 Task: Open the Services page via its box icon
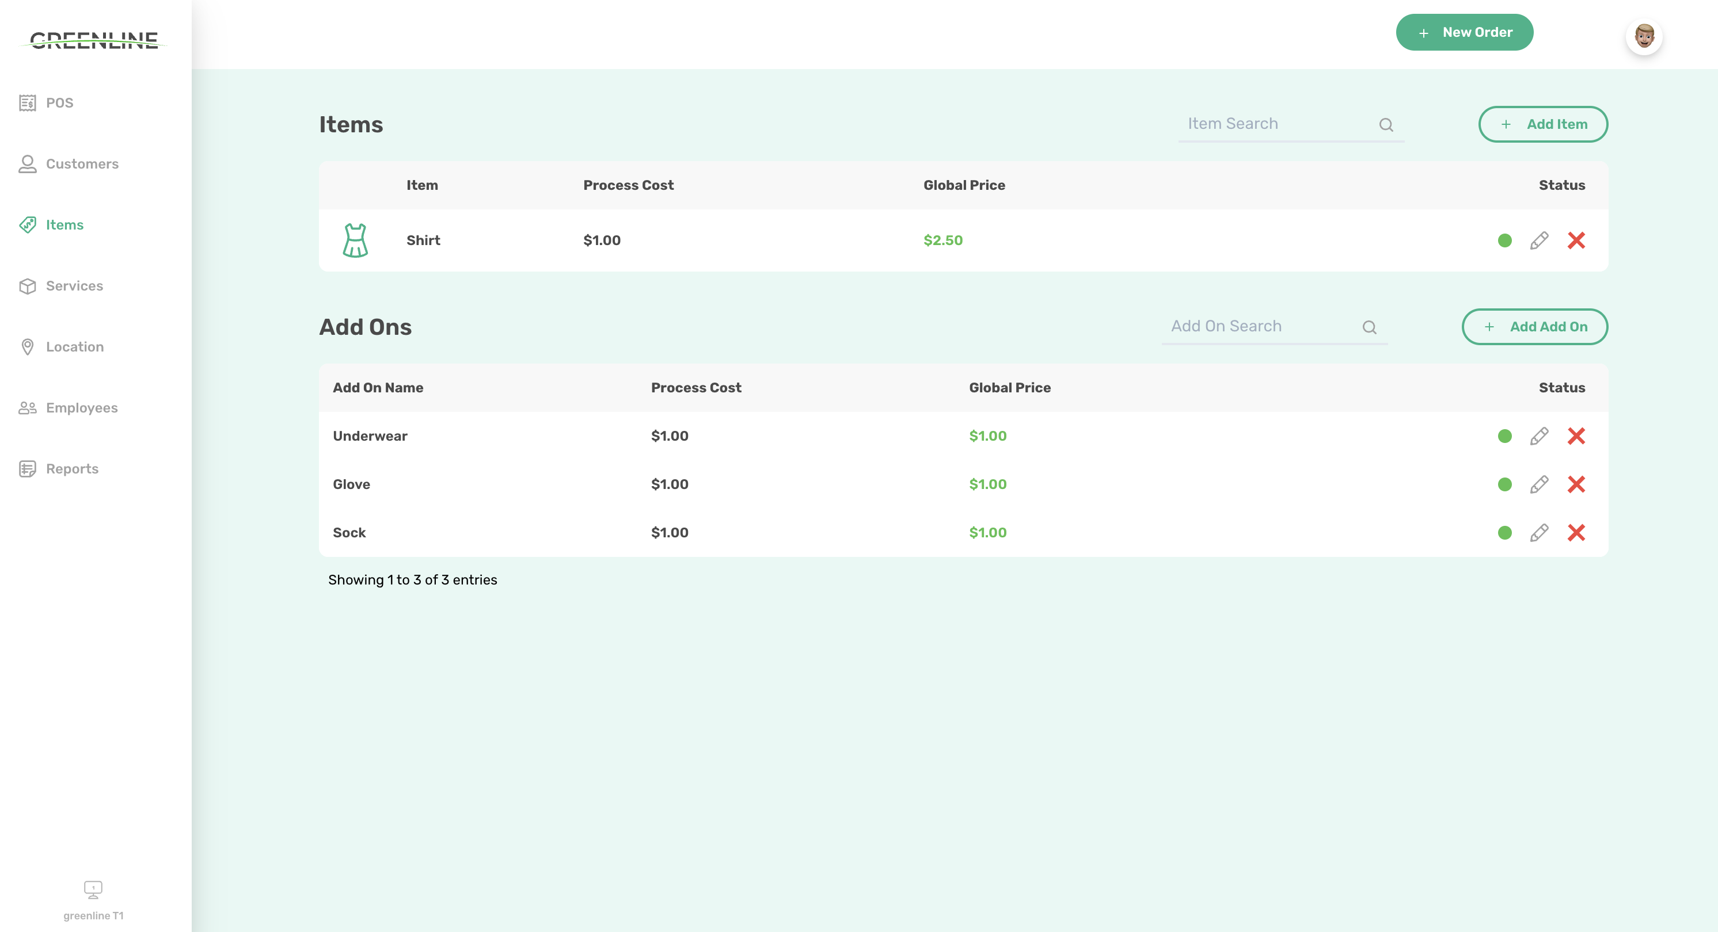point(27,286)
